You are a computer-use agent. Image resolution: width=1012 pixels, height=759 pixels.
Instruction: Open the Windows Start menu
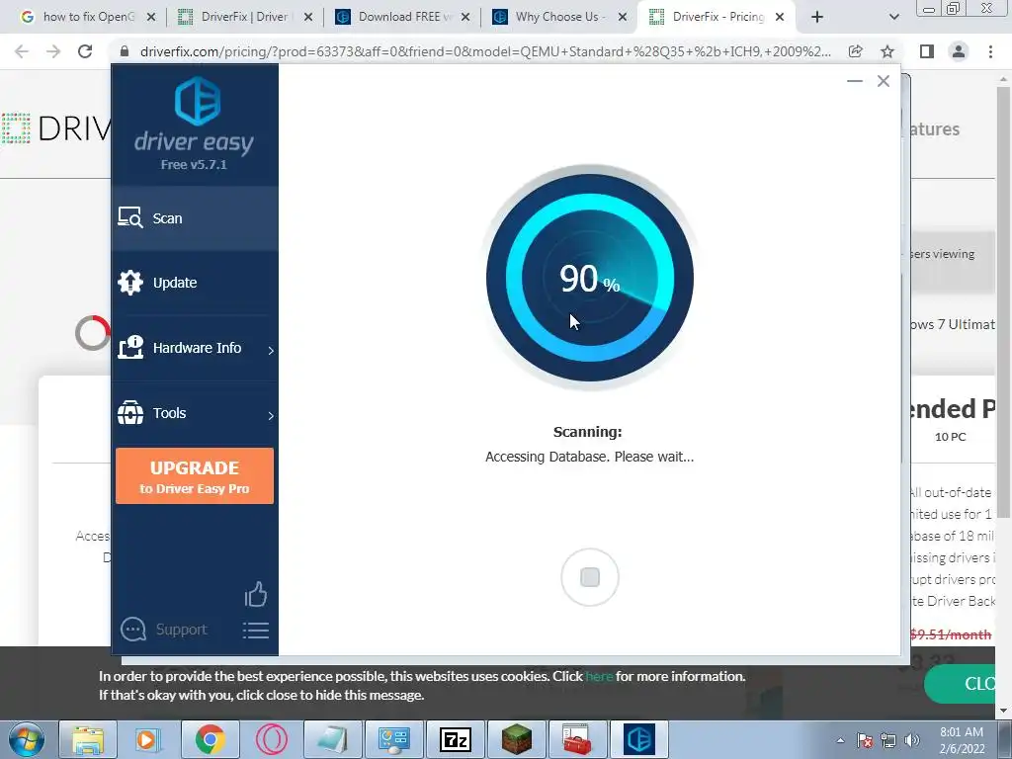[26, 739]
